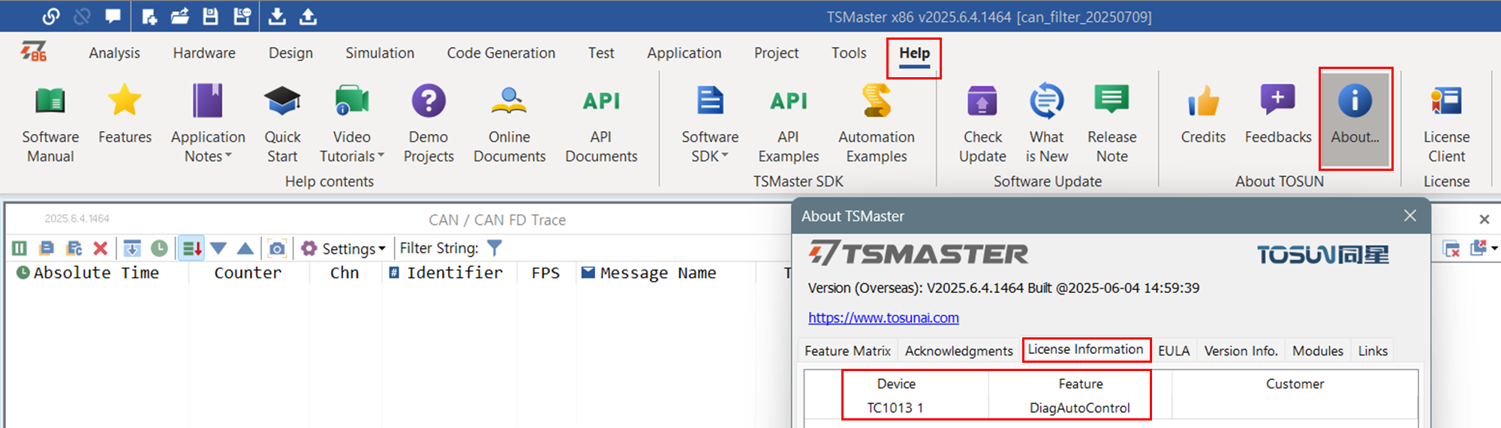The height and width of the screenshot is (428, 1501).
Task: Click the open folder project icon
Action: point(180,16)
